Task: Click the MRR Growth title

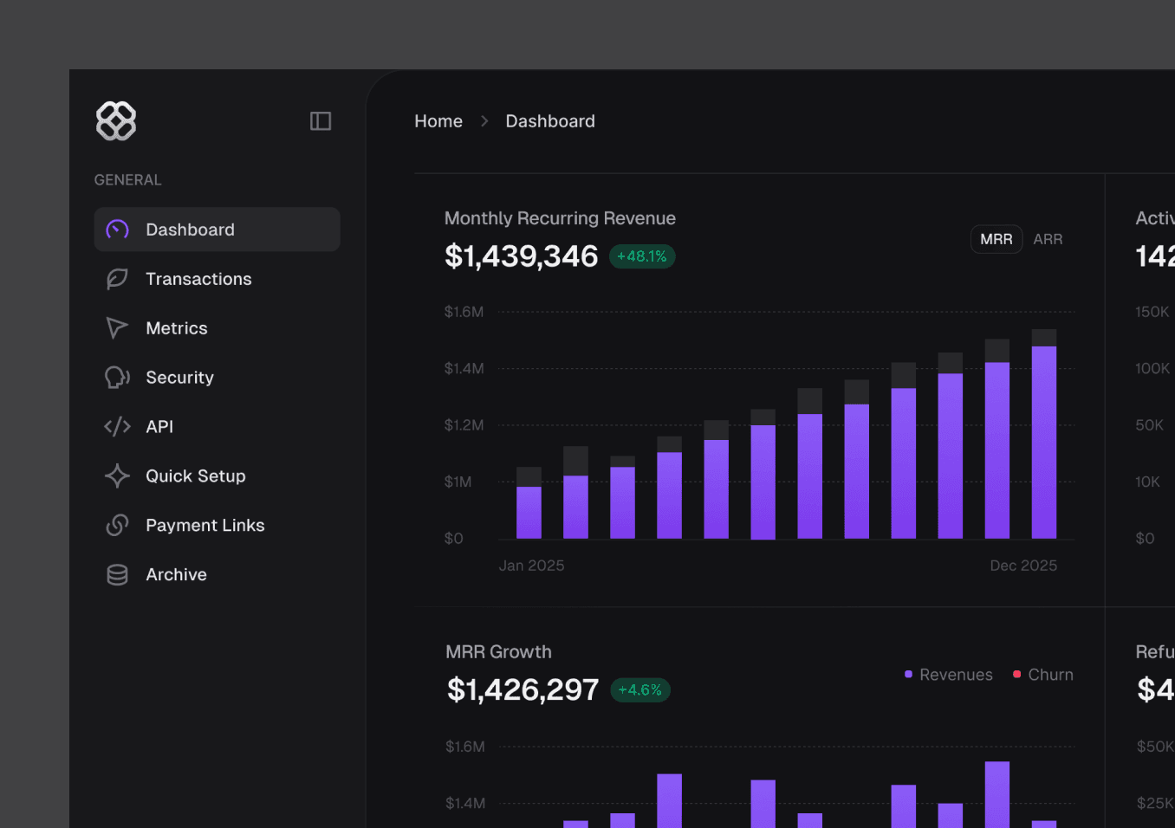Action: (498, 652)
